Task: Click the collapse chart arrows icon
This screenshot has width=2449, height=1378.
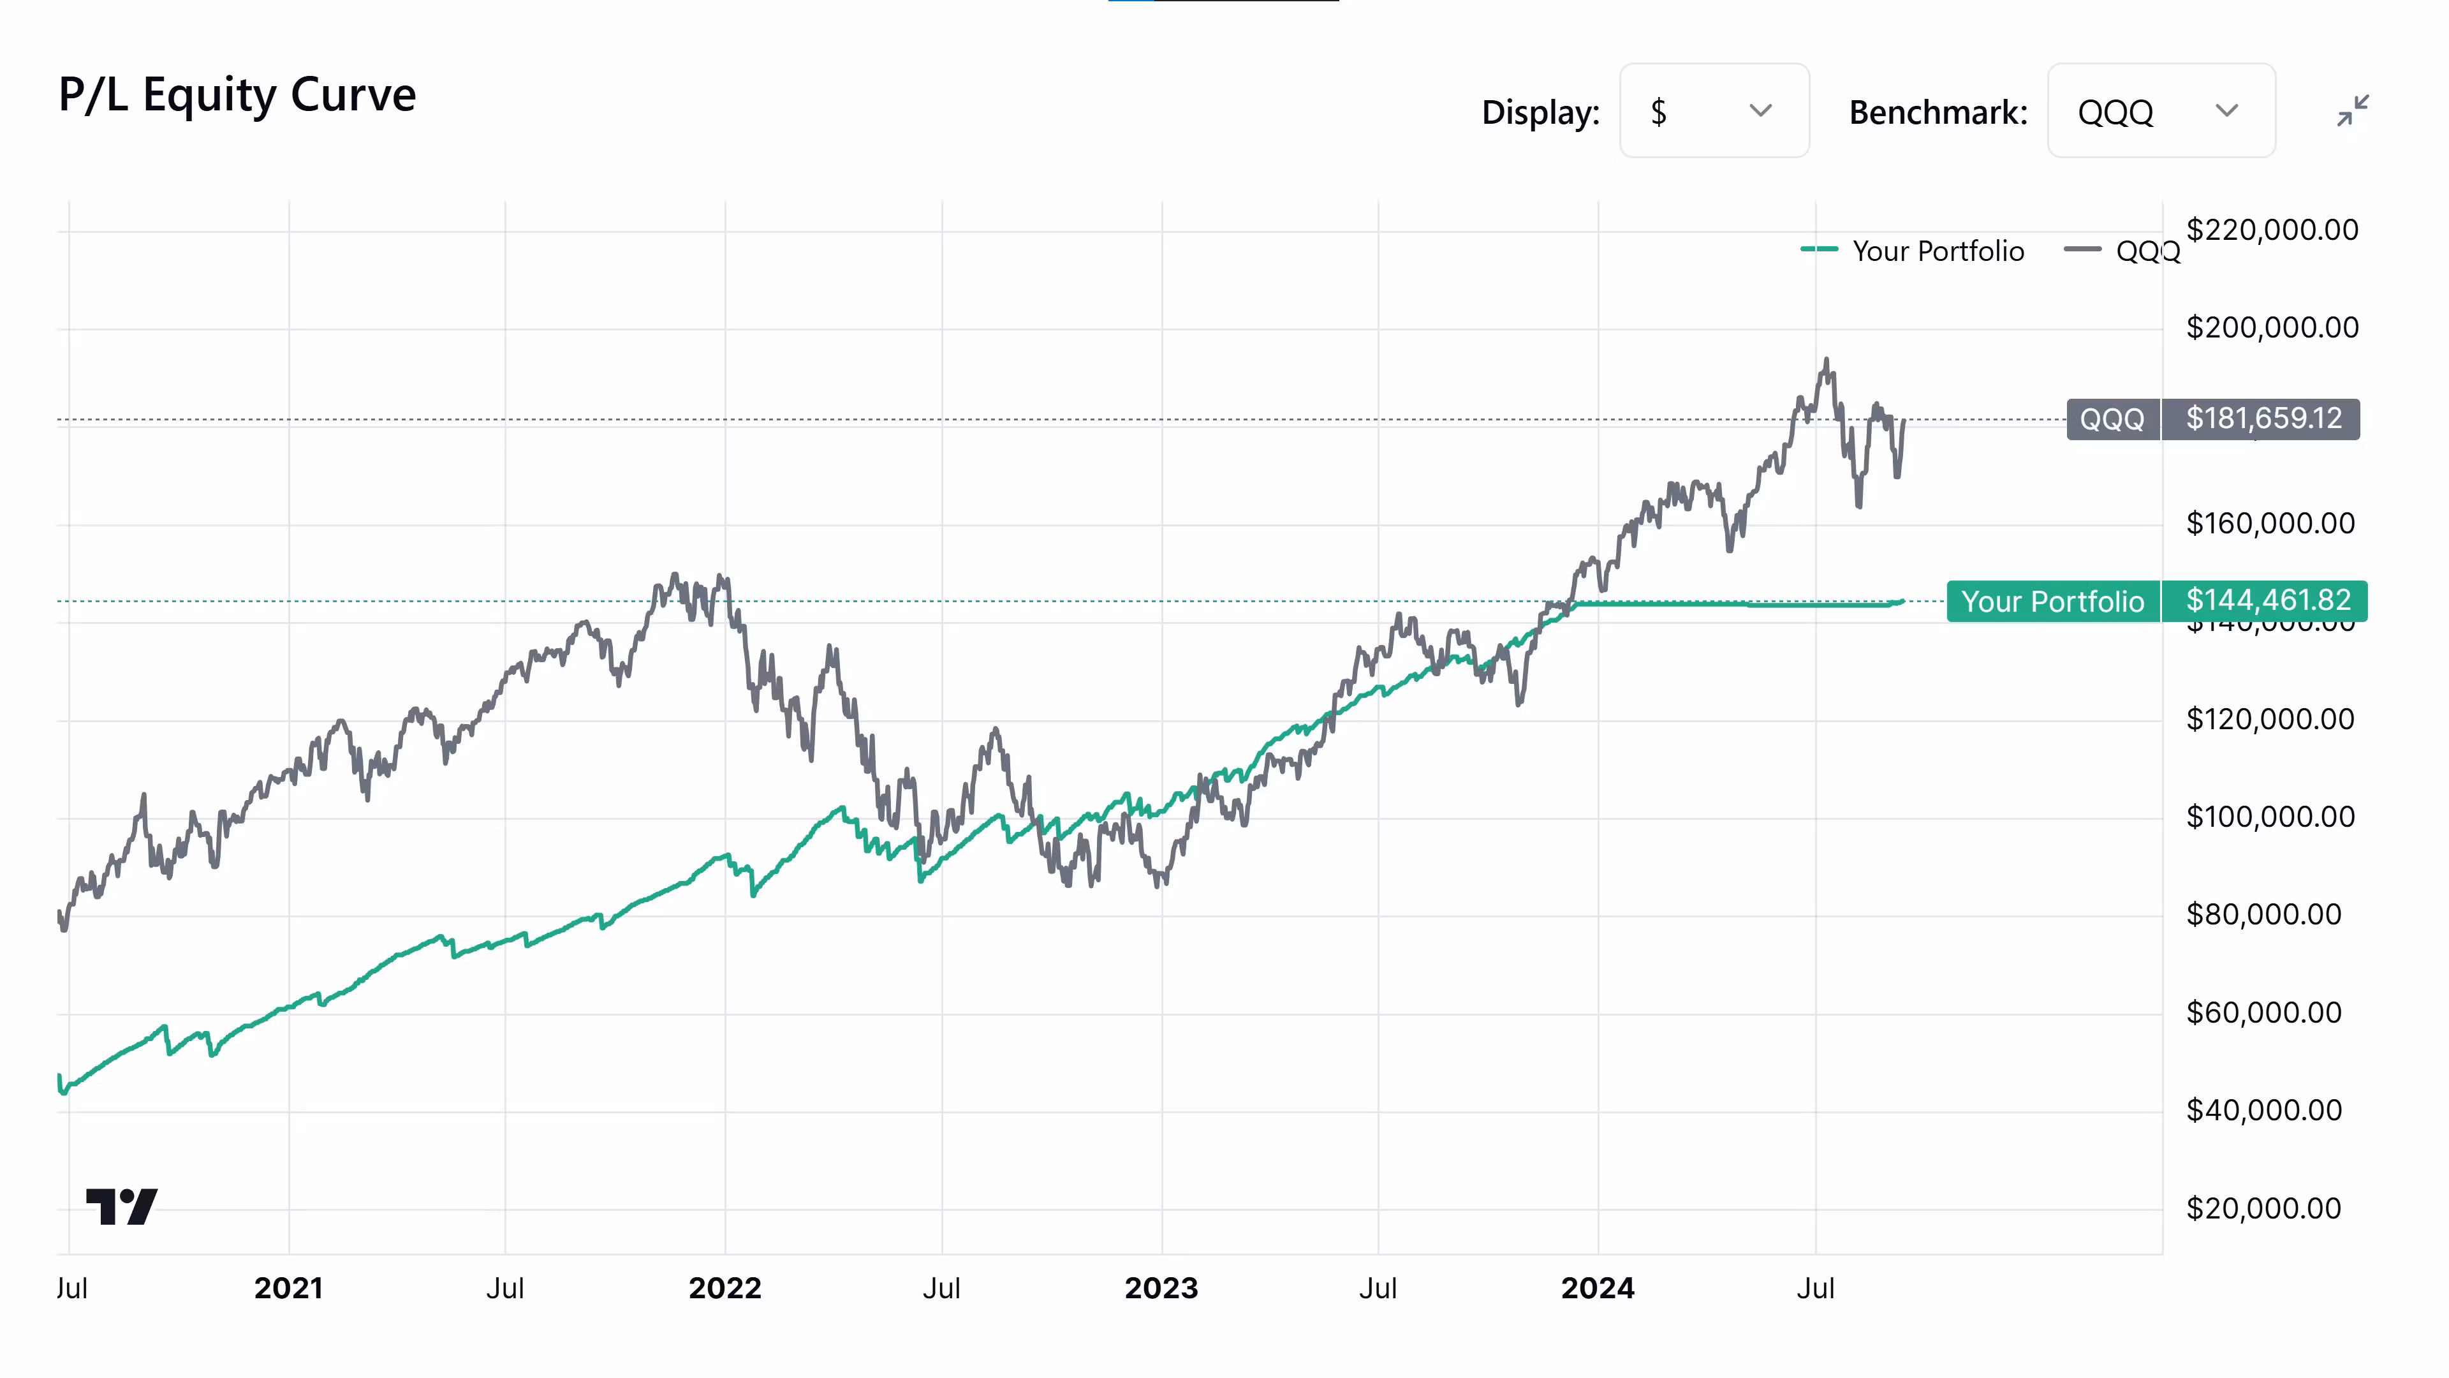Action: coord(2352,110)
